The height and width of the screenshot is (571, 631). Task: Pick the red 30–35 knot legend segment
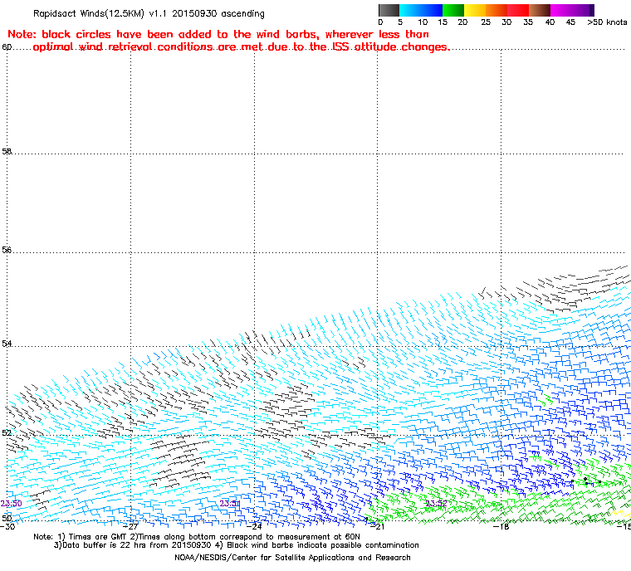518,10
